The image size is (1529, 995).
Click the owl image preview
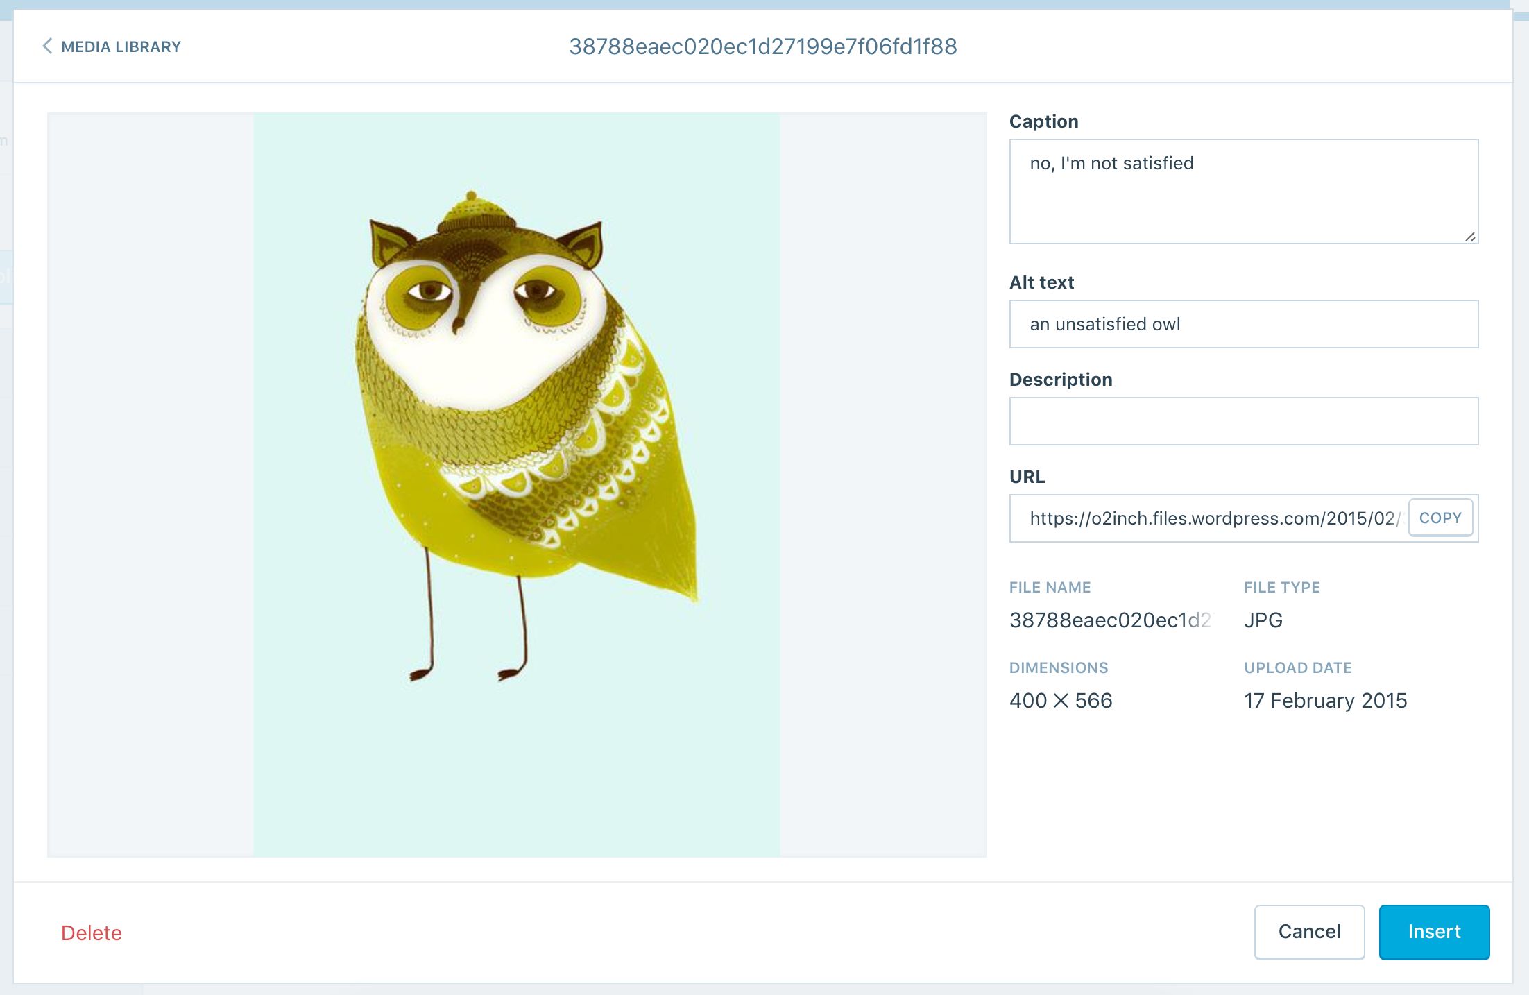coord(517,484)
